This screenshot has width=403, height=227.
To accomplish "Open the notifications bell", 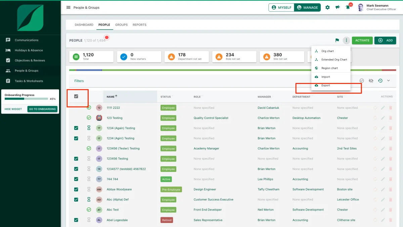I will (x=348, y=7).
